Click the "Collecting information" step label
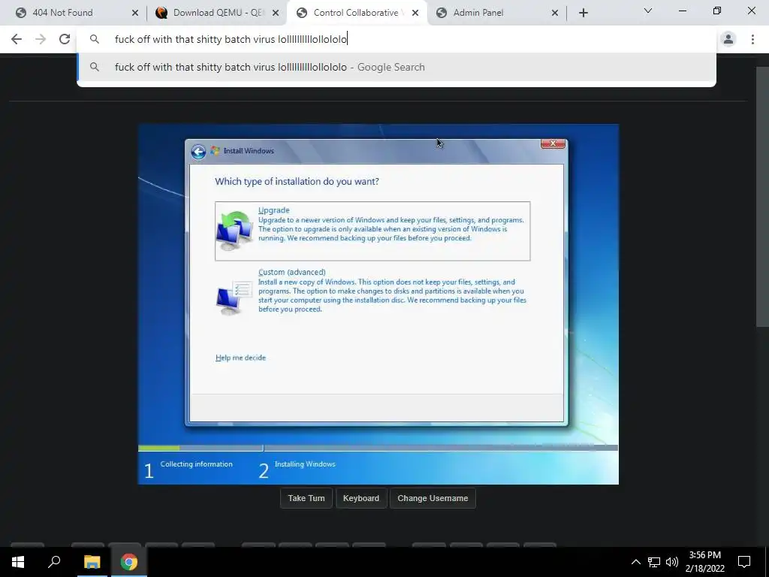 pos(196,464)
